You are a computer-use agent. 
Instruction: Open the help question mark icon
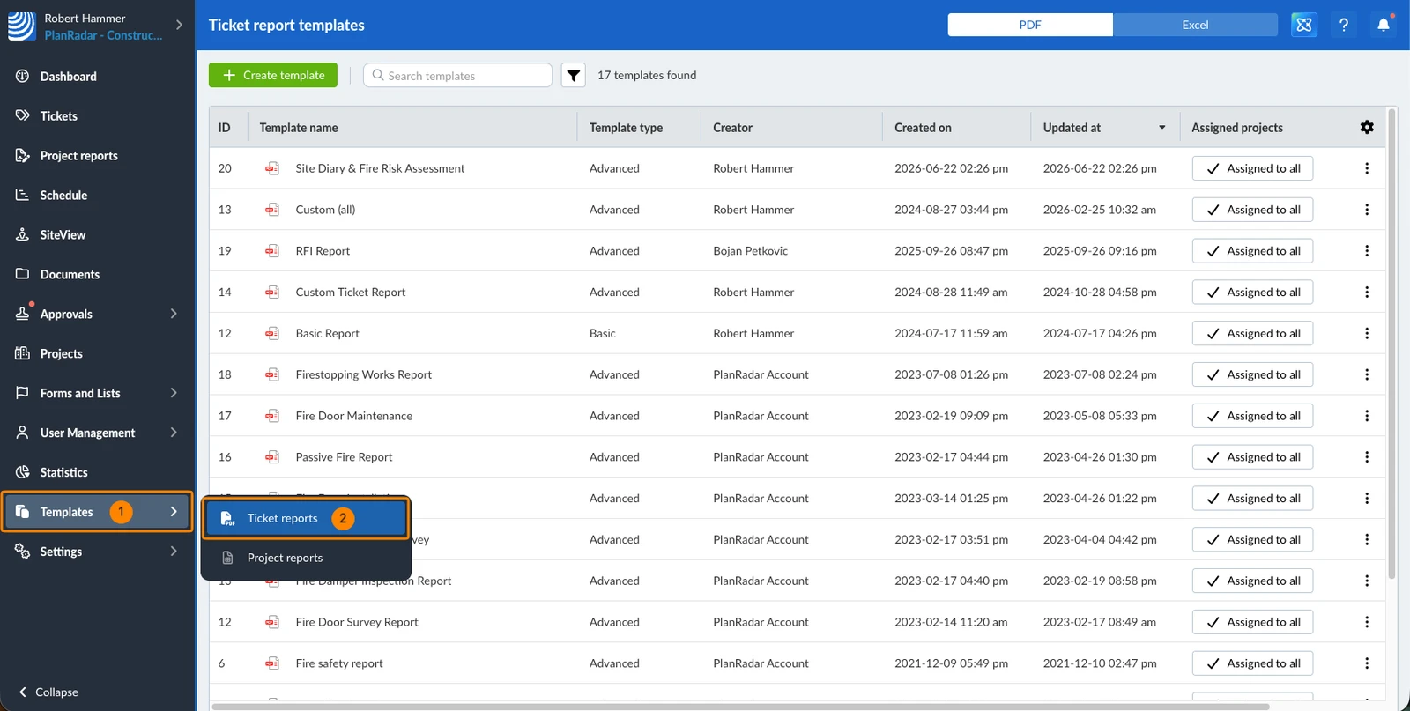tap(1344, 25)
